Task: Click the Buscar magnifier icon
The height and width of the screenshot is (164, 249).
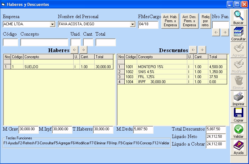Action: [238, 16]
